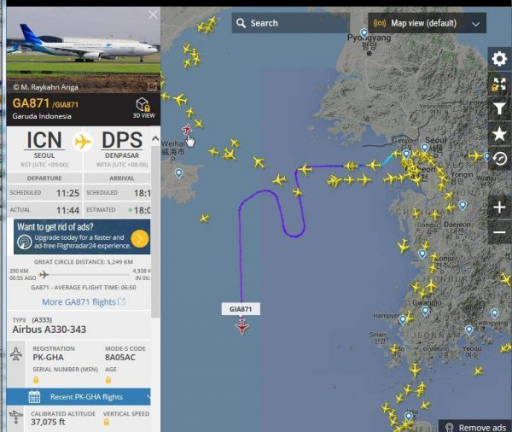The height and width of the screenshot is (432, 512).
Task: Open aircraft photo external link icon
Action: pyautogui.click(x=152, y=86)
